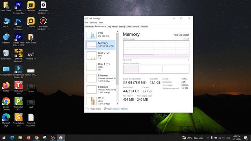
Task: Click the taskbar clock showing 3/31/2024
Action: [237, 137]
